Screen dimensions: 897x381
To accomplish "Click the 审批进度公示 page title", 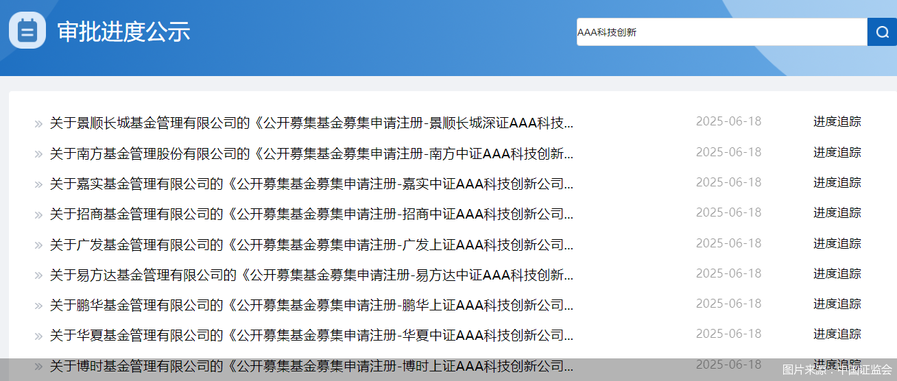I will [123, 32].
